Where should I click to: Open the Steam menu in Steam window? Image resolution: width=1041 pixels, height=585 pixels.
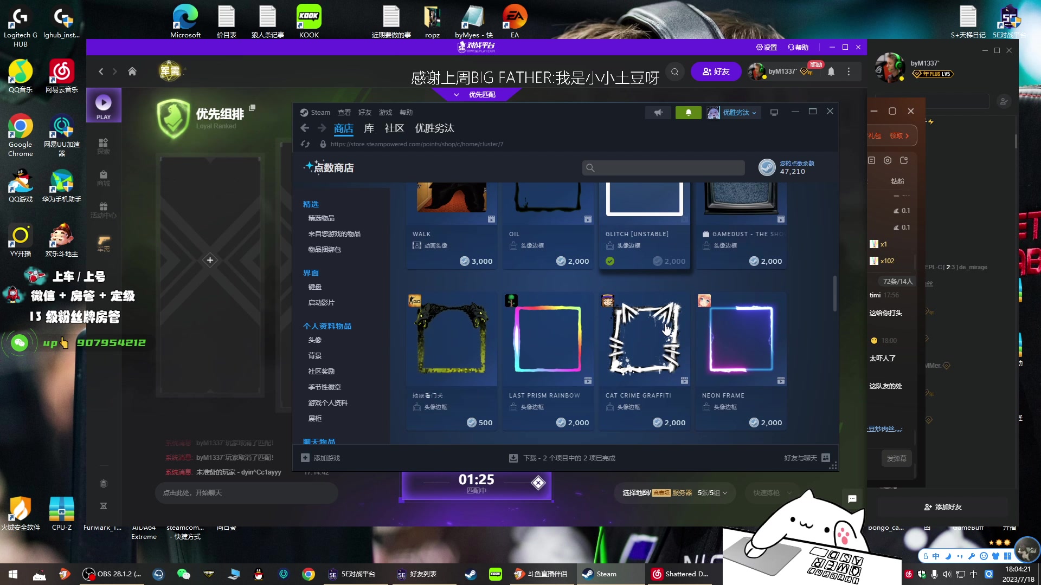[316, 113]
